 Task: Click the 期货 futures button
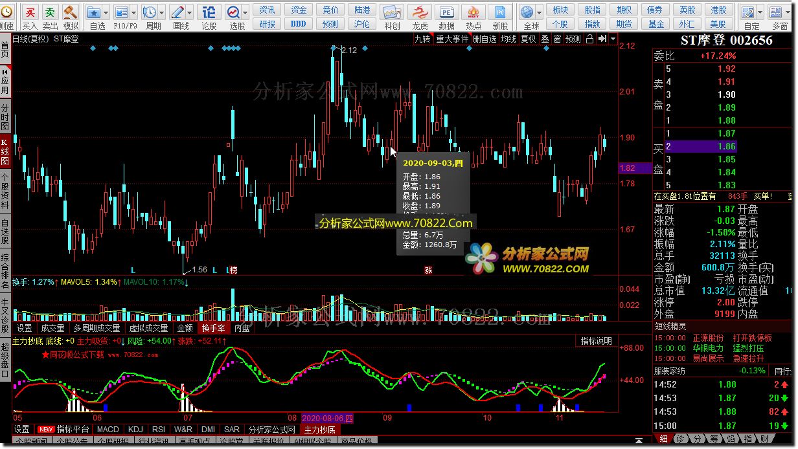[x=624, y=24]
